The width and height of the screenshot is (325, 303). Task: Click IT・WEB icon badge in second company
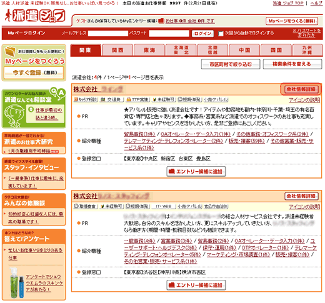pos(164,206)
